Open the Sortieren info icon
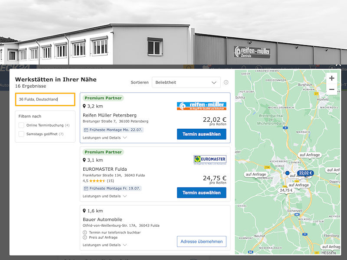 pos(226,82)
